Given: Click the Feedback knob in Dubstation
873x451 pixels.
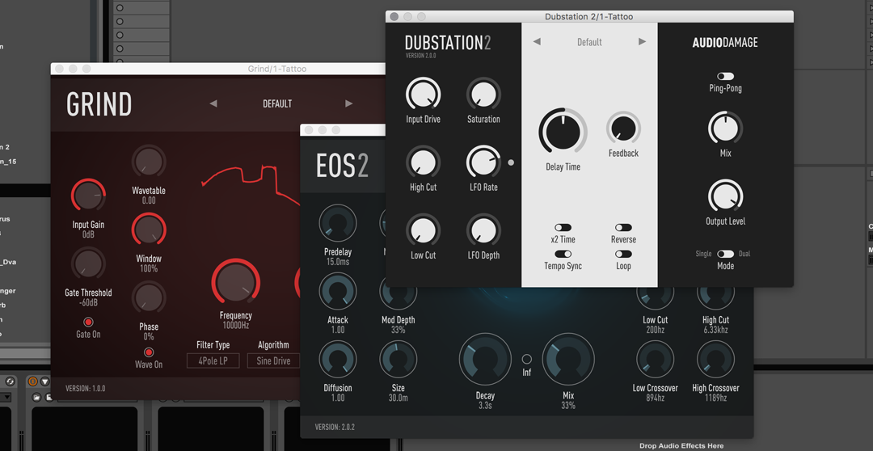Looking at the screenshot, I should click(x=623, y=129).
